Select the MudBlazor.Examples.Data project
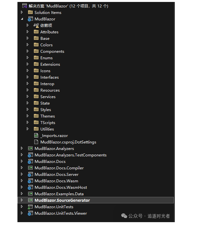The image size is (199, 227). pos(59,194)
